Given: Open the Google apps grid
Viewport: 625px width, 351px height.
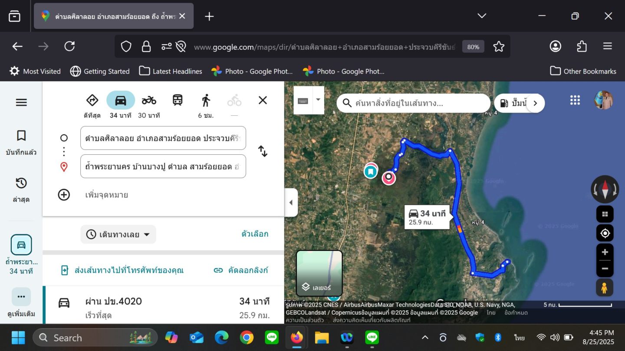Looking at the screenshot, I should (x=575, y=101).
